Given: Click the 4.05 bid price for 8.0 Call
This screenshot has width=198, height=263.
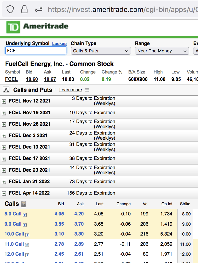Looking at the screenshot, I should pos(59,214).
